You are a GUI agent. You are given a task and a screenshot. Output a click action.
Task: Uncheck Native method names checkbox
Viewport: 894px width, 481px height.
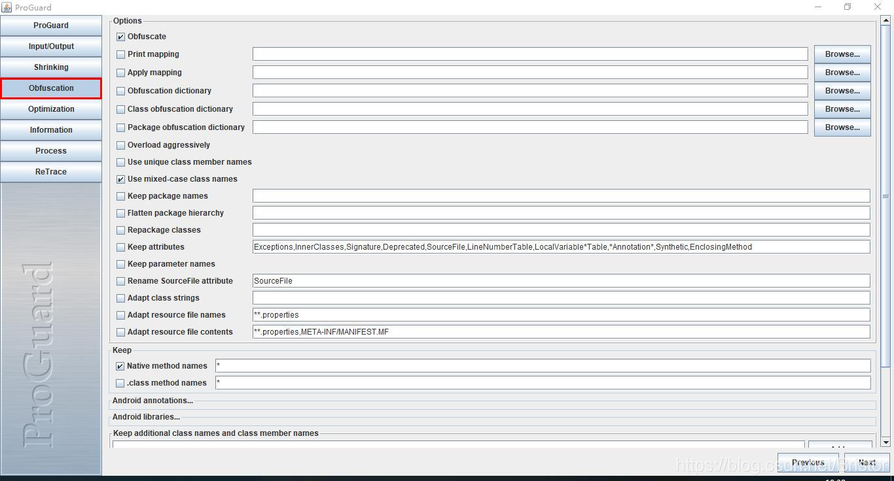click(x=120, y=367)
